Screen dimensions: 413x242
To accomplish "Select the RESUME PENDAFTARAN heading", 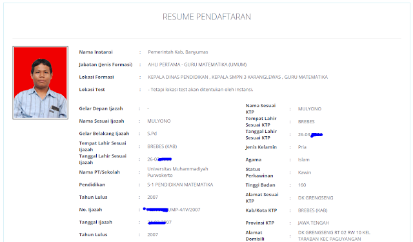I will coord(206,17).
